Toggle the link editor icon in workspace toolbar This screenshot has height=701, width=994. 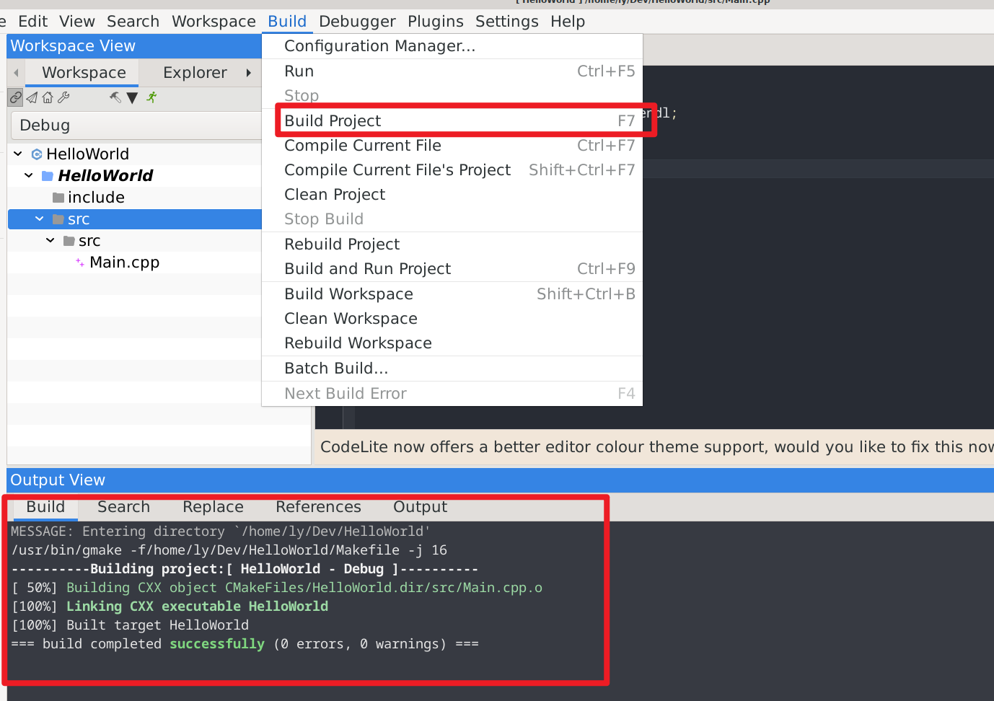(x=16, y=97)
